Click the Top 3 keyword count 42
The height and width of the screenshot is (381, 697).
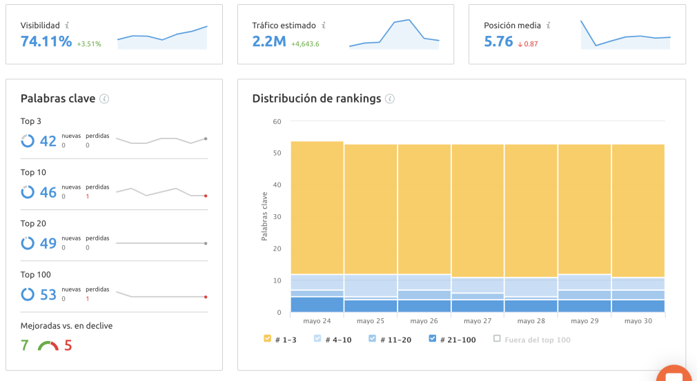[x=48, y=141]
